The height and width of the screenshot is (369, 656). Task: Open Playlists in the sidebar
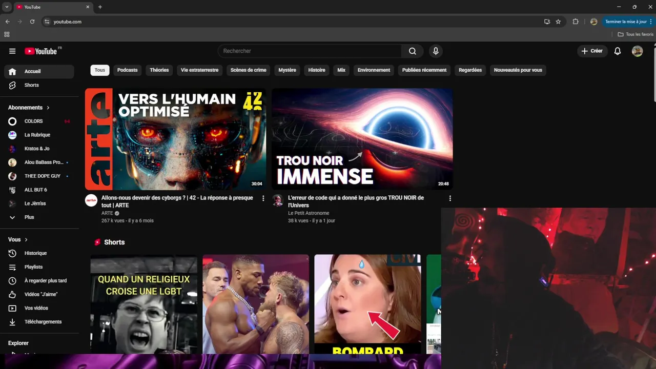point(39,267)
